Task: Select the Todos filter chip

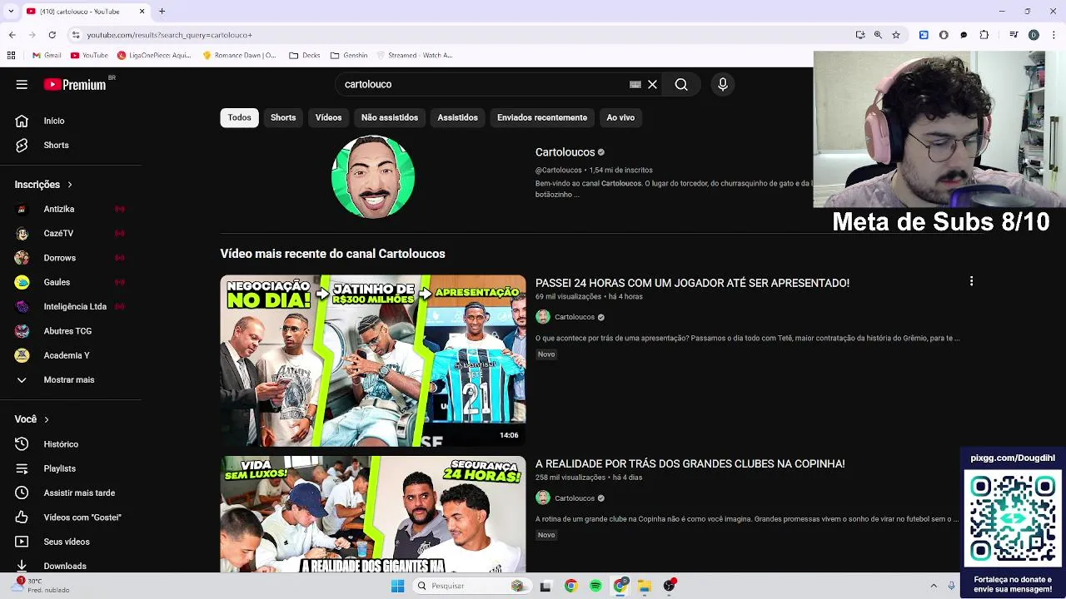Action: [239, 117]
